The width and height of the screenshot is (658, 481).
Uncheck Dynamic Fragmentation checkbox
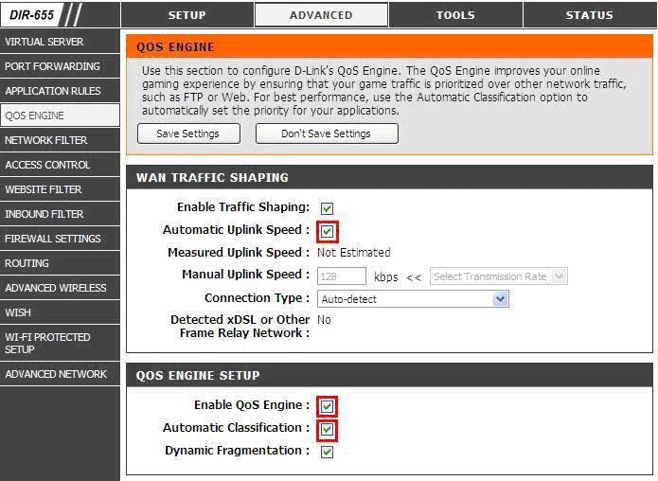click(327, 453)
